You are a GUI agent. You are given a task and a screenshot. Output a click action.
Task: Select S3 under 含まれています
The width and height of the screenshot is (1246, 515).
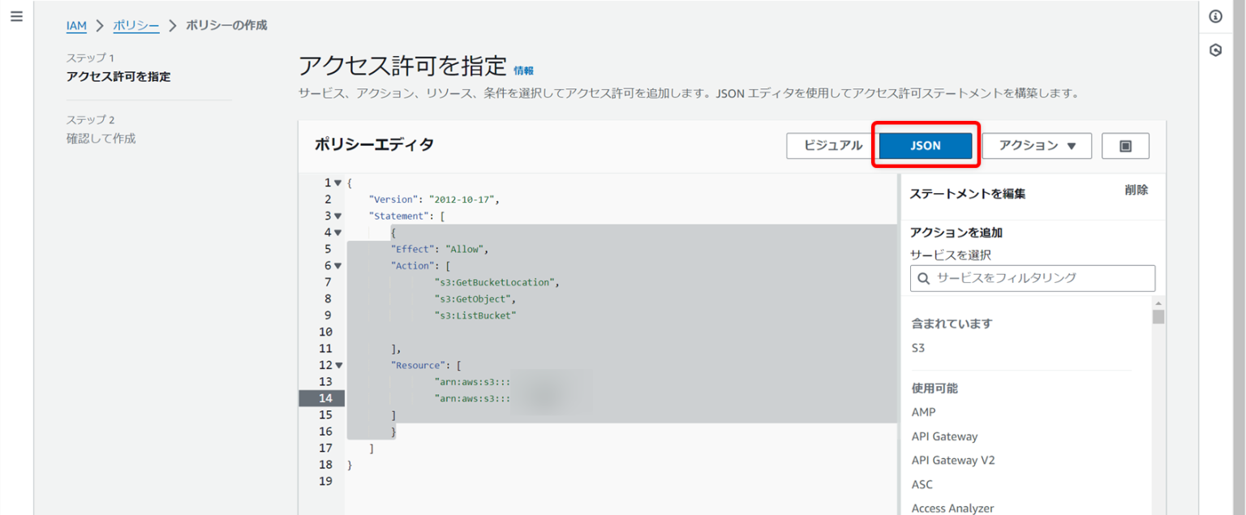pyautogui.click(x=917, y=346)
